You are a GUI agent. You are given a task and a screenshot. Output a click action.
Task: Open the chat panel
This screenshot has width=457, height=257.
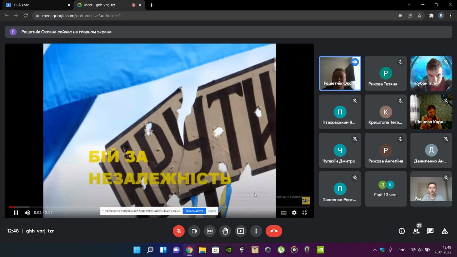pos(430,231)
